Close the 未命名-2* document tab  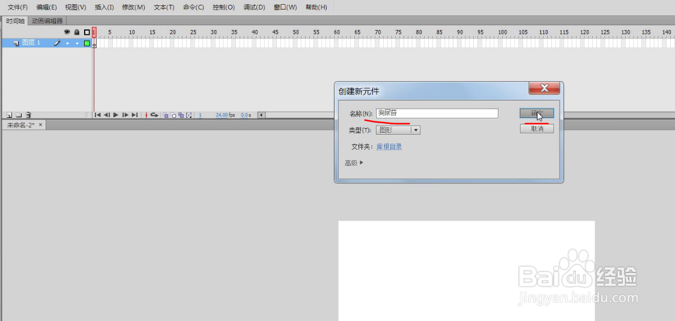click(x=40, y=124)
